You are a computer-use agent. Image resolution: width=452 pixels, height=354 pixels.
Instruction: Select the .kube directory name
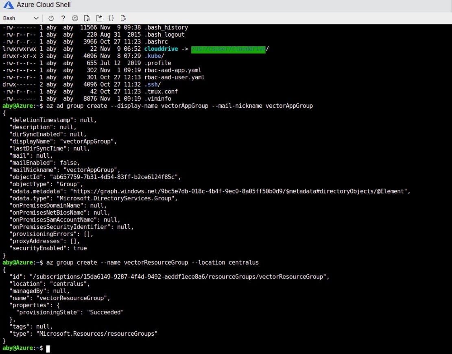[153, 56]
